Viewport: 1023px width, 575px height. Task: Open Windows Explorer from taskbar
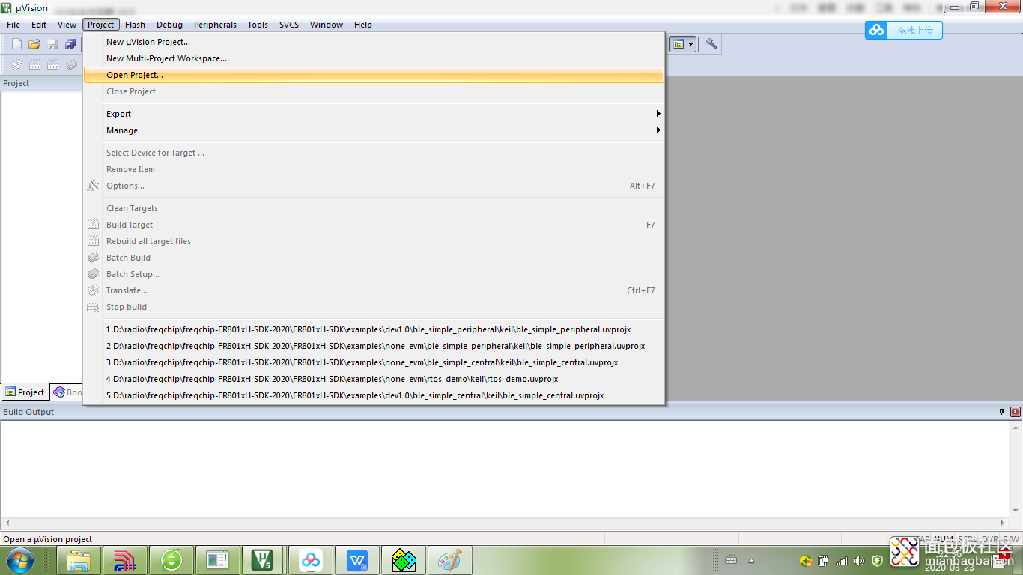pos(79,560)
